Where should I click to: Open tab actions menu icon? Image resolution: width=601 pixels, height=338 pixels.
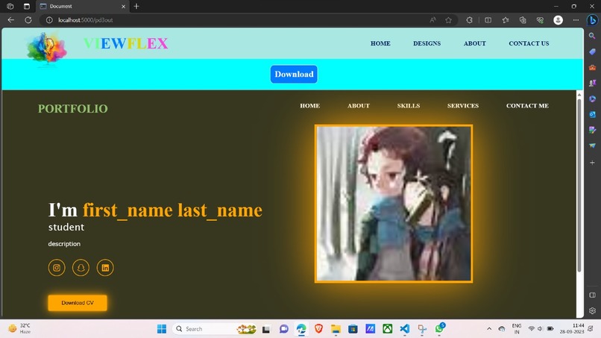click(26, 6)
